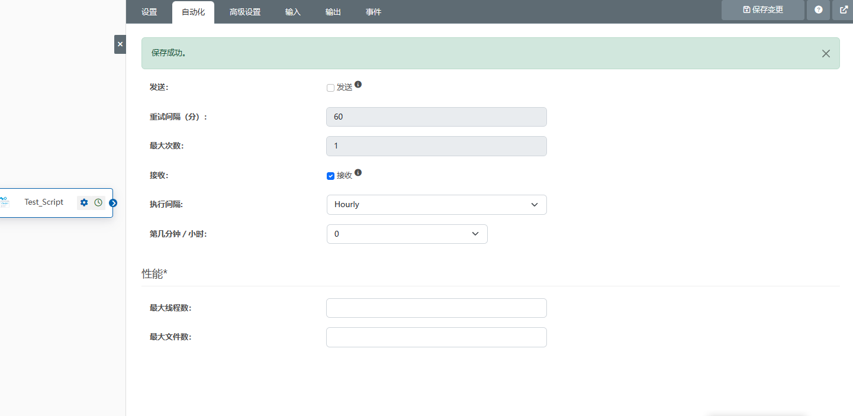Click the 重试间隔（分）: label
Viewport: 853px width, 416px height.
click(179, 117)
